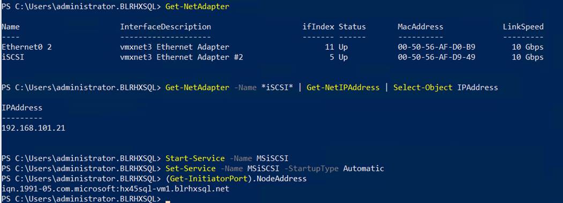Click the InterfaceDescription column header
The width and height of the screenshot is (563, 203).
(x=166, y=27)
